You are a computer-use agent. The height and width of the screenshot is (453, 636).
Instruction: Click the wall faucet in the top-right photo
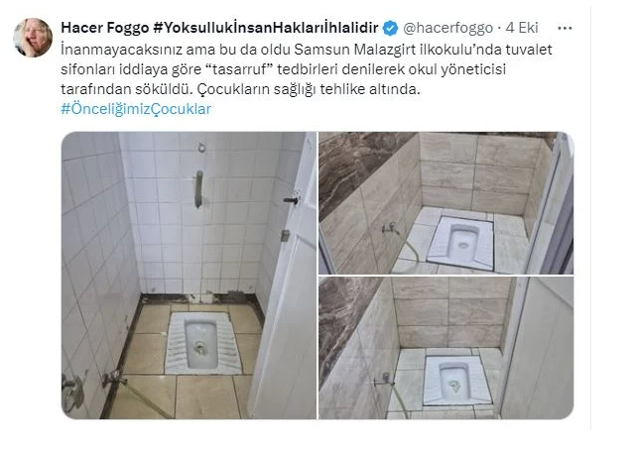pyautogui.click(x=390, y=228)
